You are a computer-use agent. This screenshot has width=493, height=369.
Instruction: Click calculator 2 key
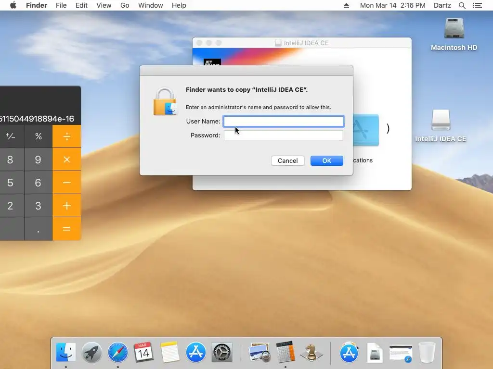[x=11, y=206]
